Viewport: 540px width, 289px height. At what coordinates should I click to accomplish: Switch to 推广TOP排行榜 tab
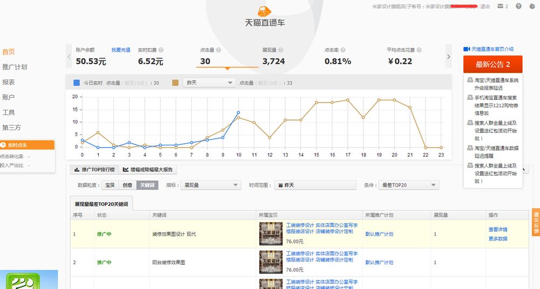[94, 170]
